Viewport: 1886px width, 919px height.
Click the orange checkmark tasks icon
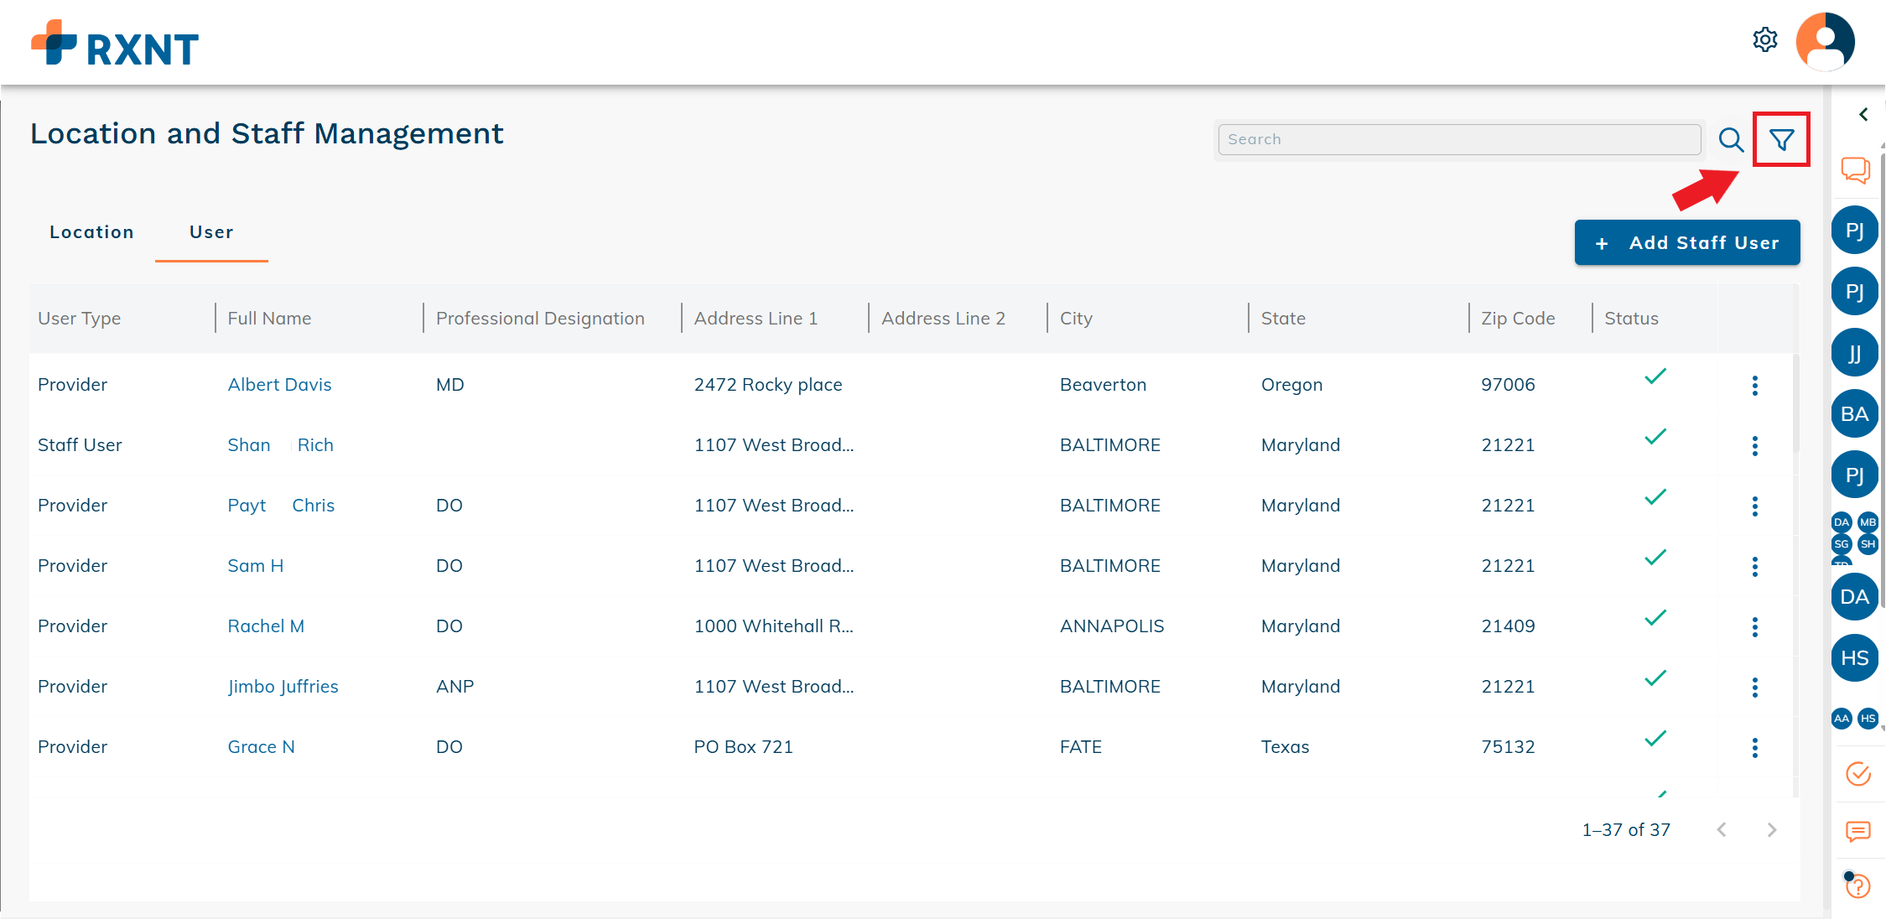click(x=1858, y=773)
